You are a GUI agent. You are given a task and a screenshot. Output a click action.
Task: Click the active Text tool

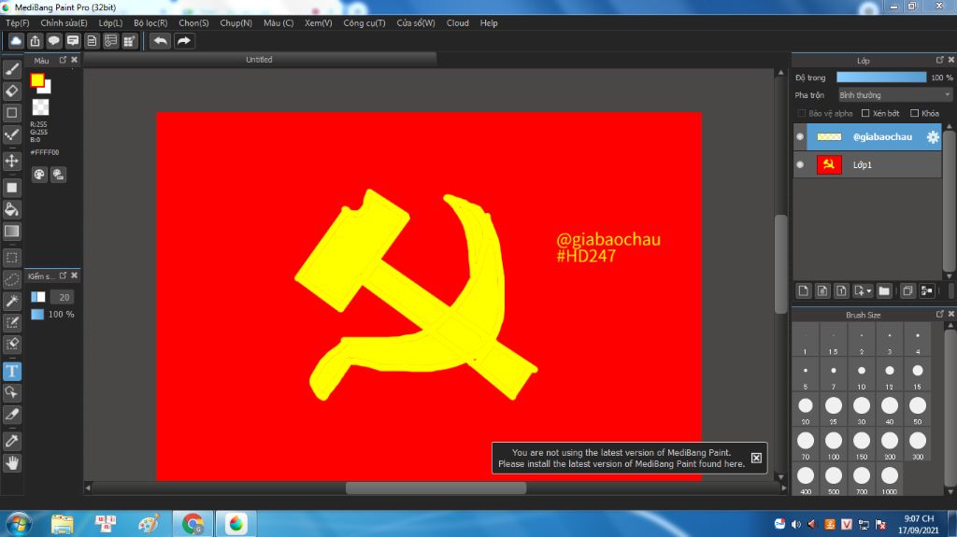(11, 371)
